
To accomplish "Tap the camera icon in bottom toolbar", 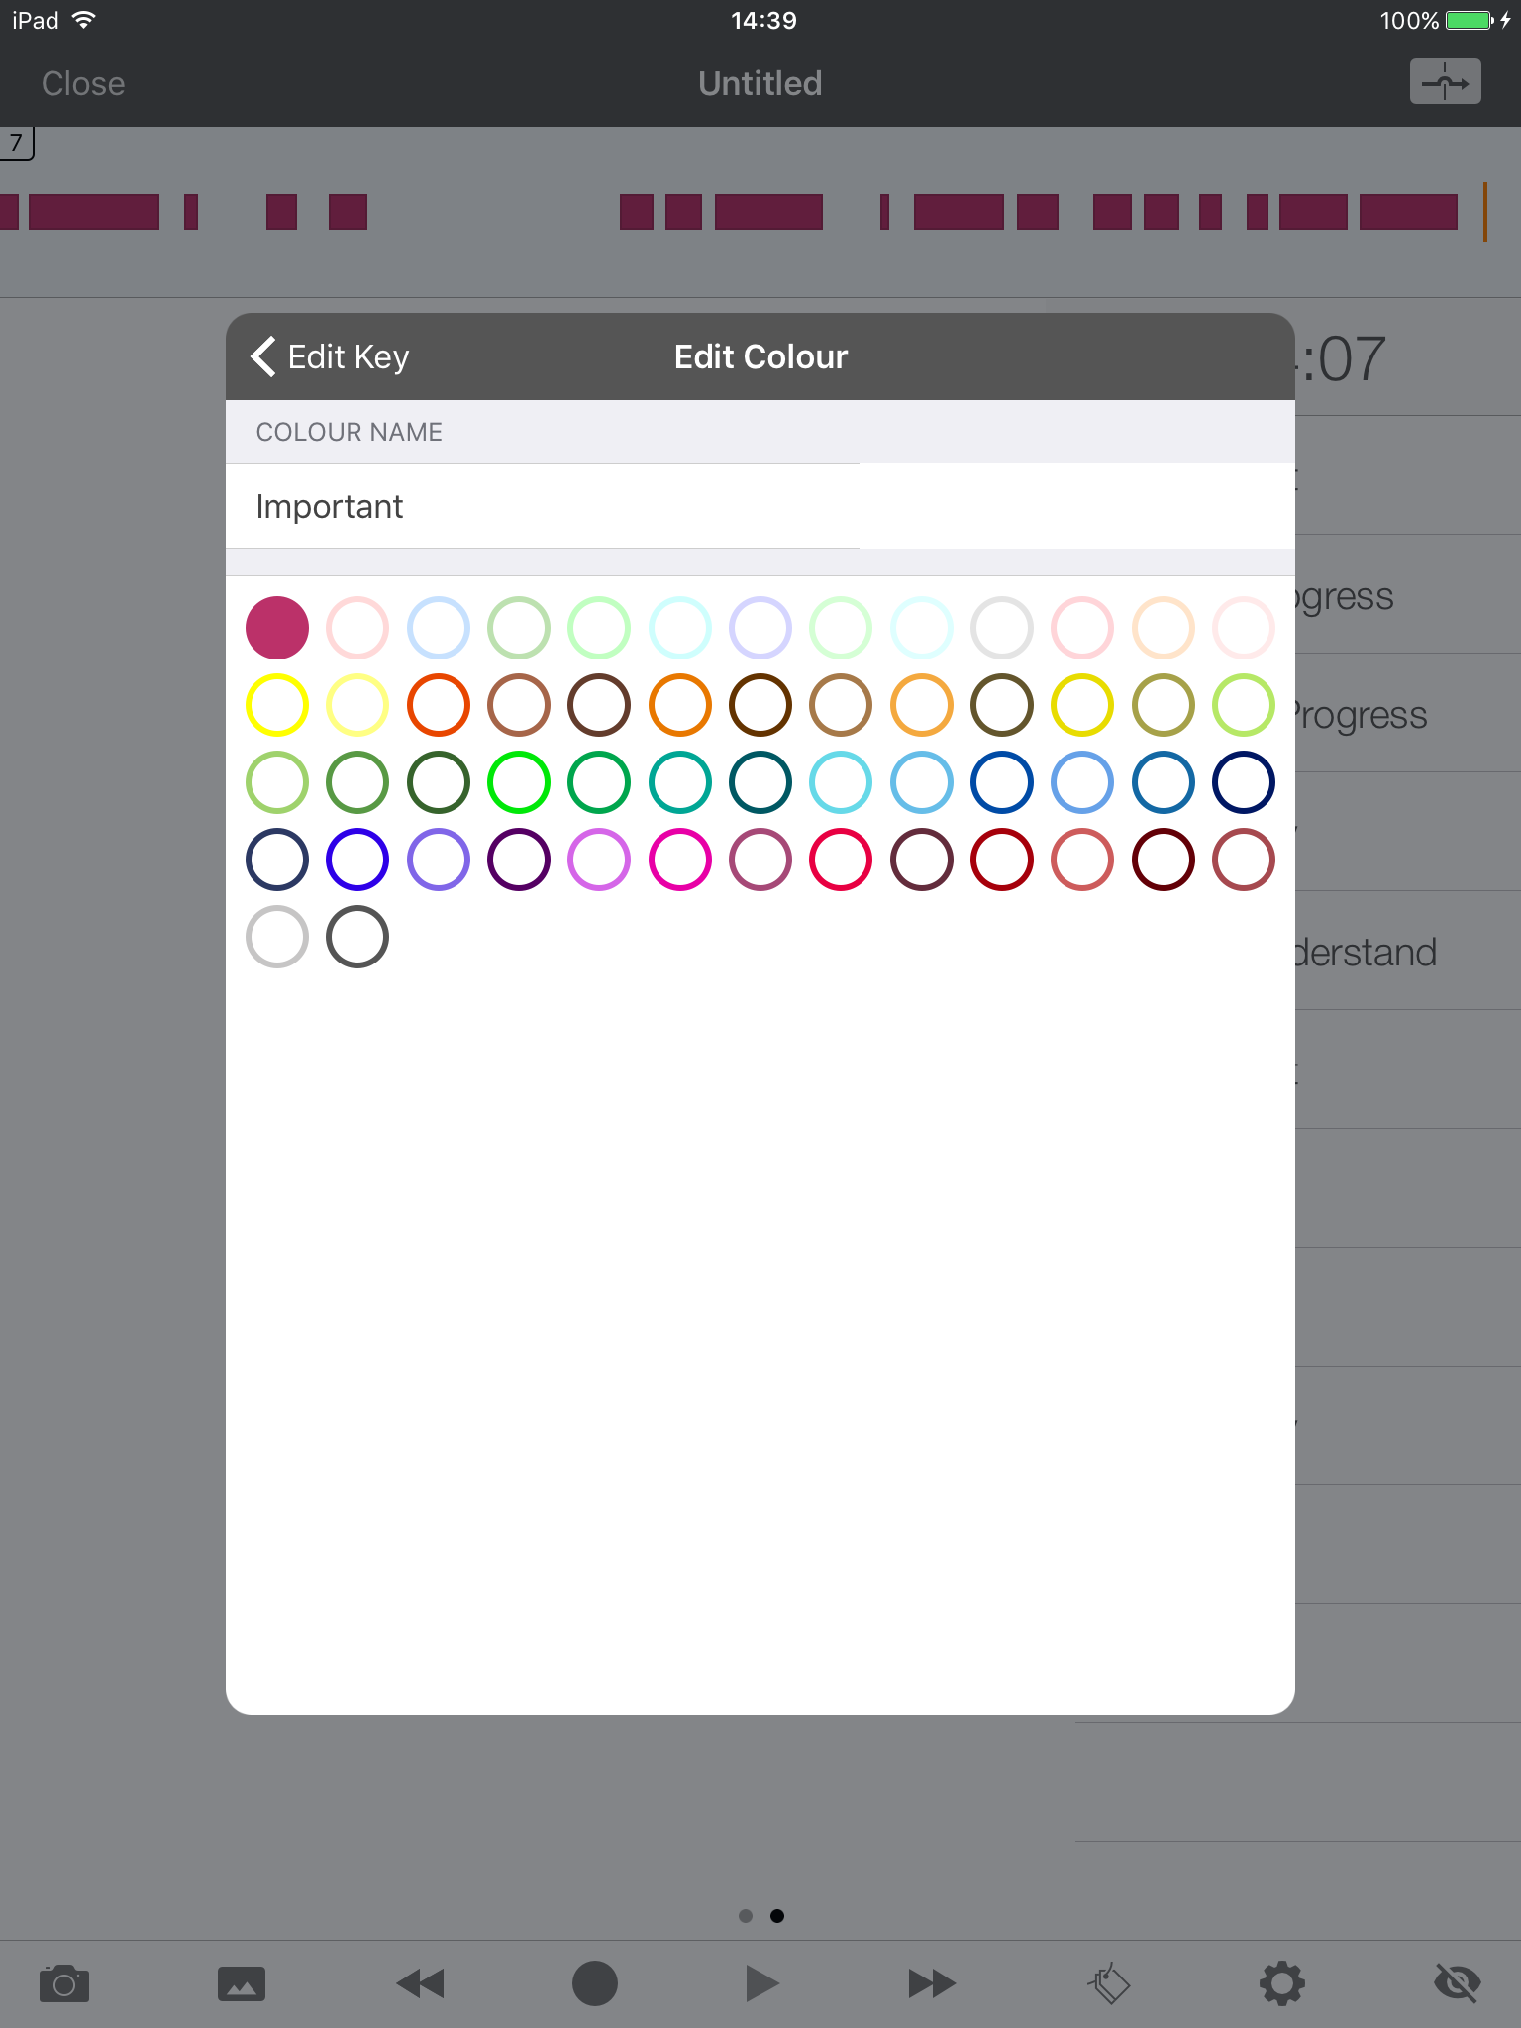I will point(64,1983).
